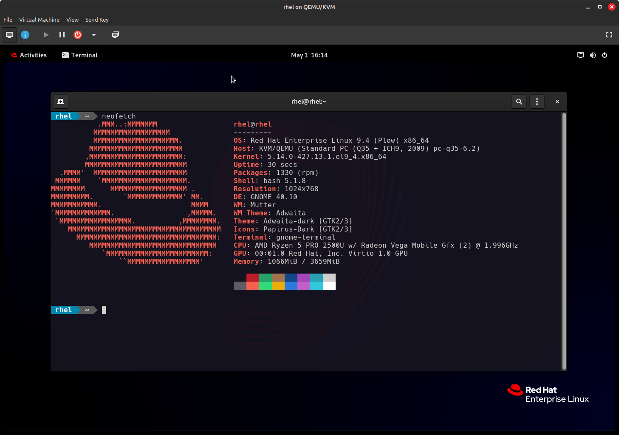Open the GNOME power system menu icon

pyautogui.click(x=605, y=55)
